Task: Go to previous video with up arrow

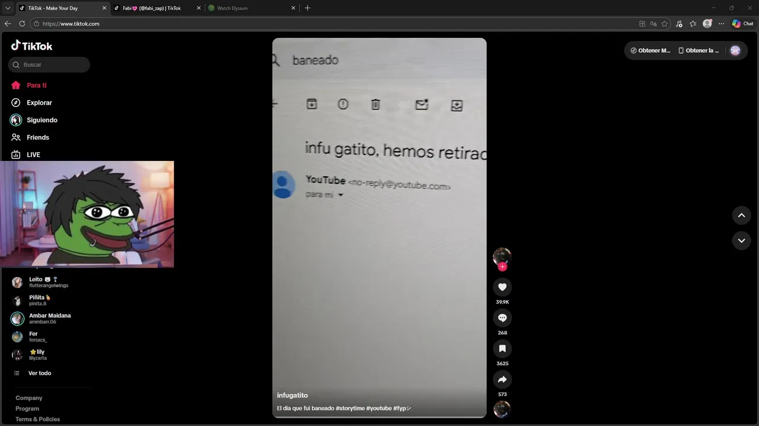Action: (x=741, y=215)
